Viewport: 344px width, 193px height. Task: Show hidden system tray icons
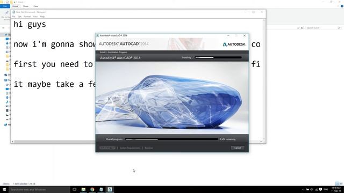(x=303, y=189)
